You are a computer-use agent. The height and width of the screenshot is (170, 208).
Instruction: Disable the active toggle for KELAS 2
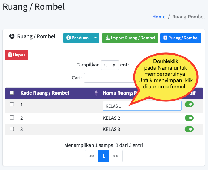189,118
